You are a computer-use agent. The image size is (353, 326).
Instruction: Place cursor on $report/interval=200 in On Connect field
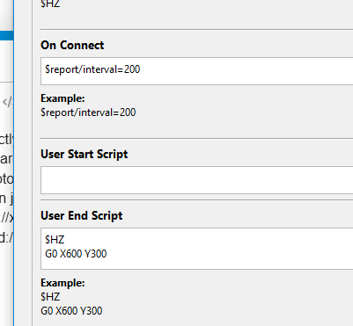[92, 69]
